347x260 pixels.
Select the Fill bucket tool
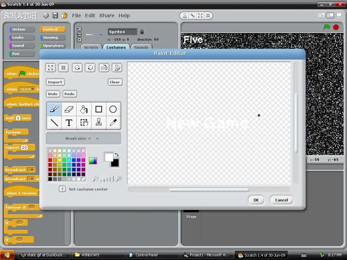(84, 109)
